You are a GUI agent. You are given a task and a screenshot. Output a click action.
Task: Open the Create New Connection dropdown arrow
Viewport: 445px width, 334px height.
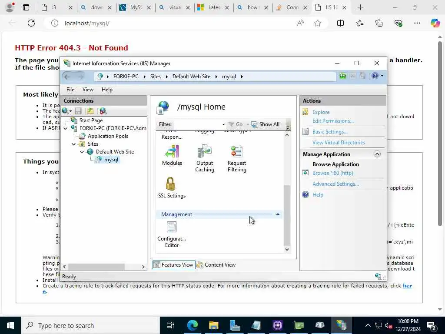point(70,111)
